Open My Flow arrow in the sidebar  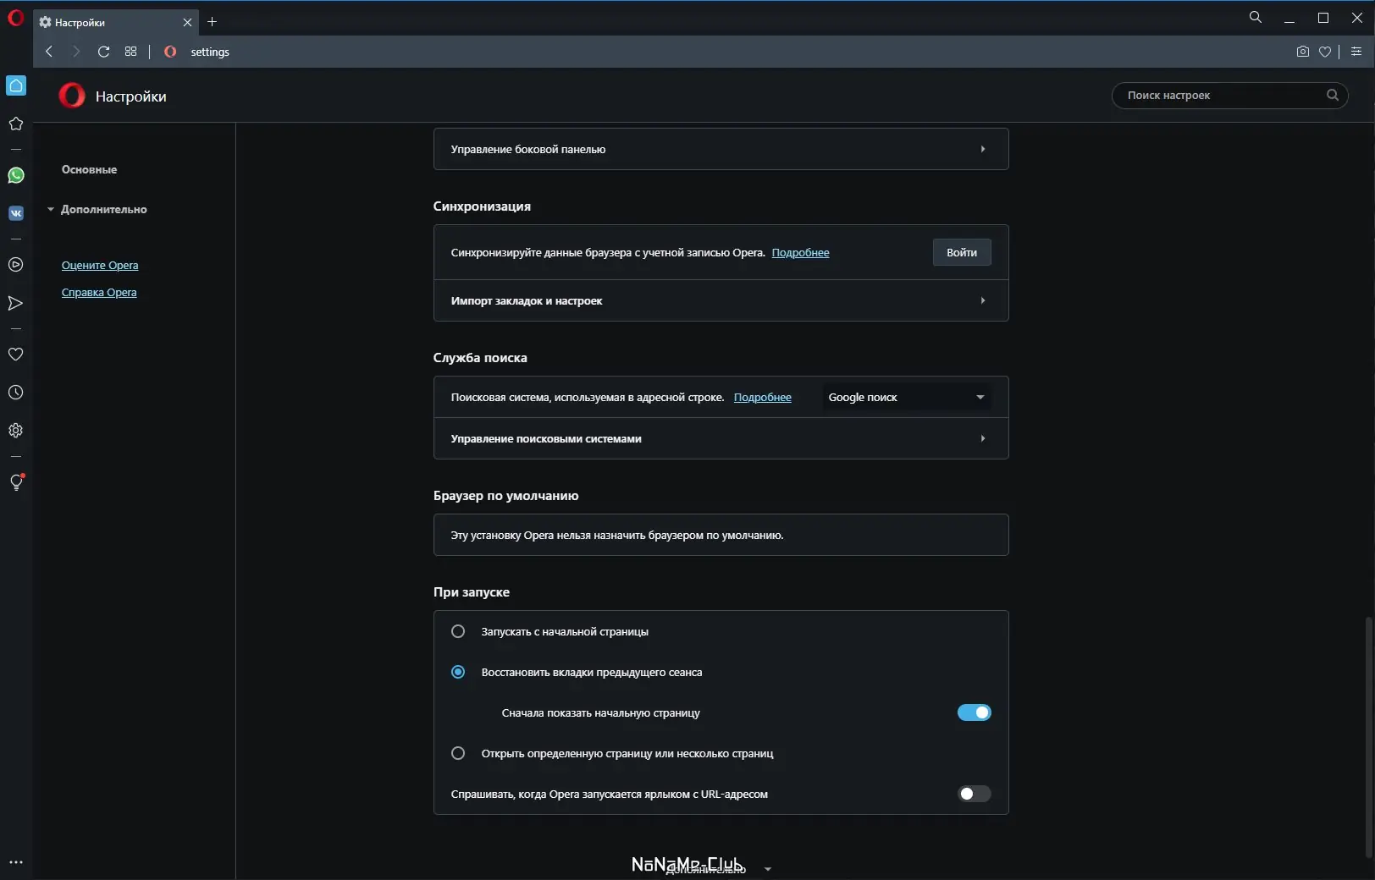(16, 303)
